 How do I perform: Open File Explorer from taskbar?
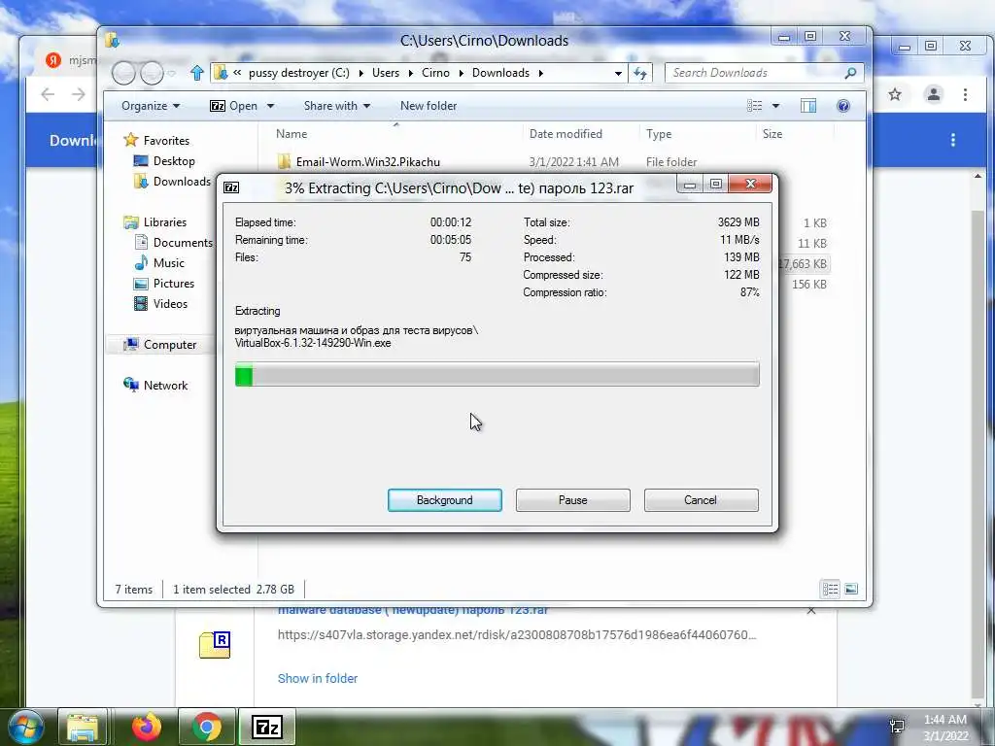83,727
